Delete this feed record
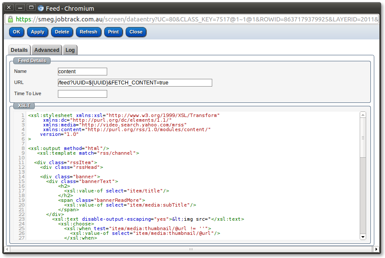 point(62,32)
